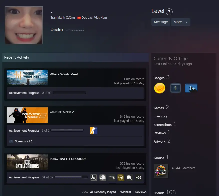Click the camera icon beside Screenshot 1

coord(11,141)
